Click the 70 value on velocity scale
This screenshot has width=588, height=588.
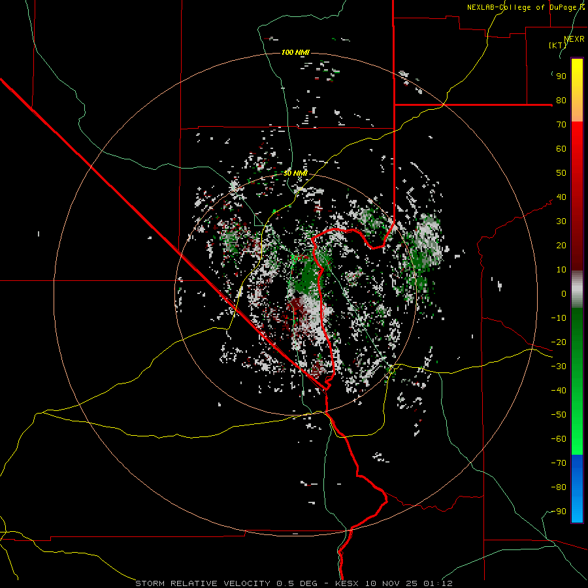(x=561, y=125)
